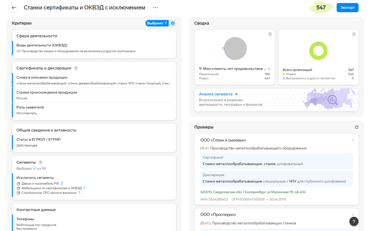Click the Всего организаций row
The width and height of the screenshot is (371, 231).
point(318,70)
